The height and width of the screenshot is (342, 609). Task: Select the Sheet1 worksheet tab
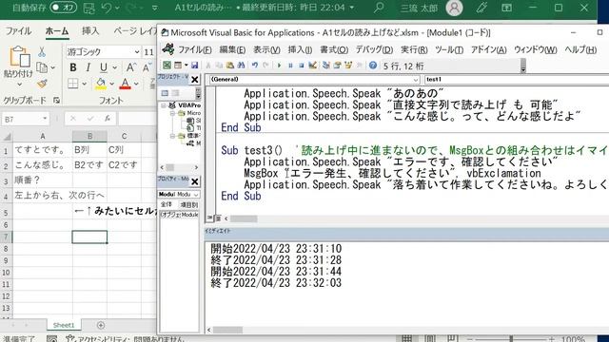[64, 325]
